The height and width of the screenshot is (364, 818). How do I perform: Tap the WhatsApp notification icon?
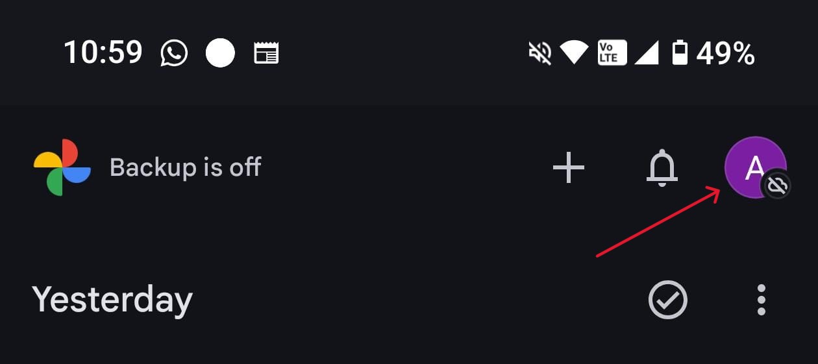[174, 53]
